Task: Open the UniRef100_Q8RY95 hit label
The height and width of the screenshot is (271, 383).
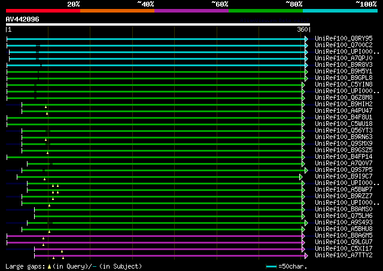Action: pyautogui.click(x=344, y=39)
